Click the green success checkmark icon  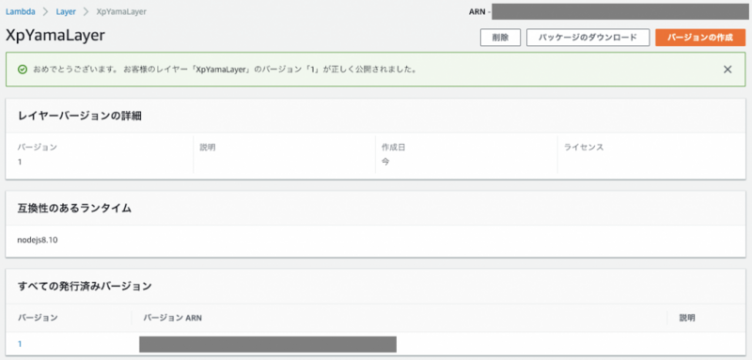click(22, 70)
